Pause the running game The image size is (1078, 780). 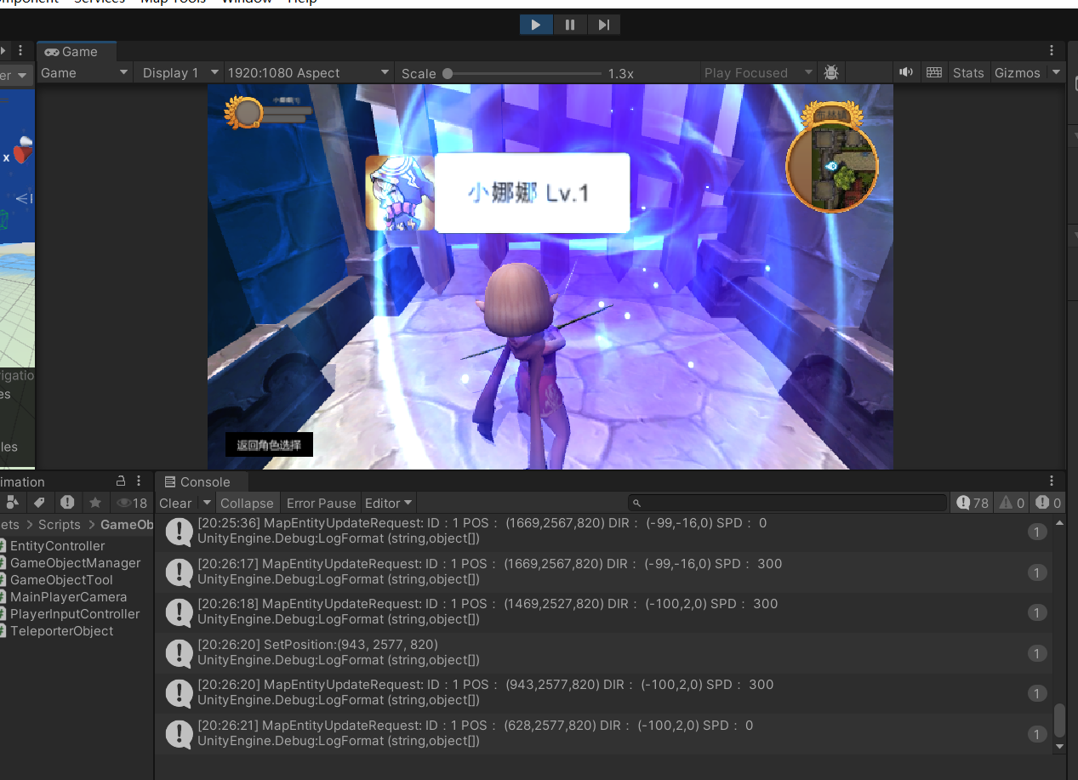pos(569,25)
